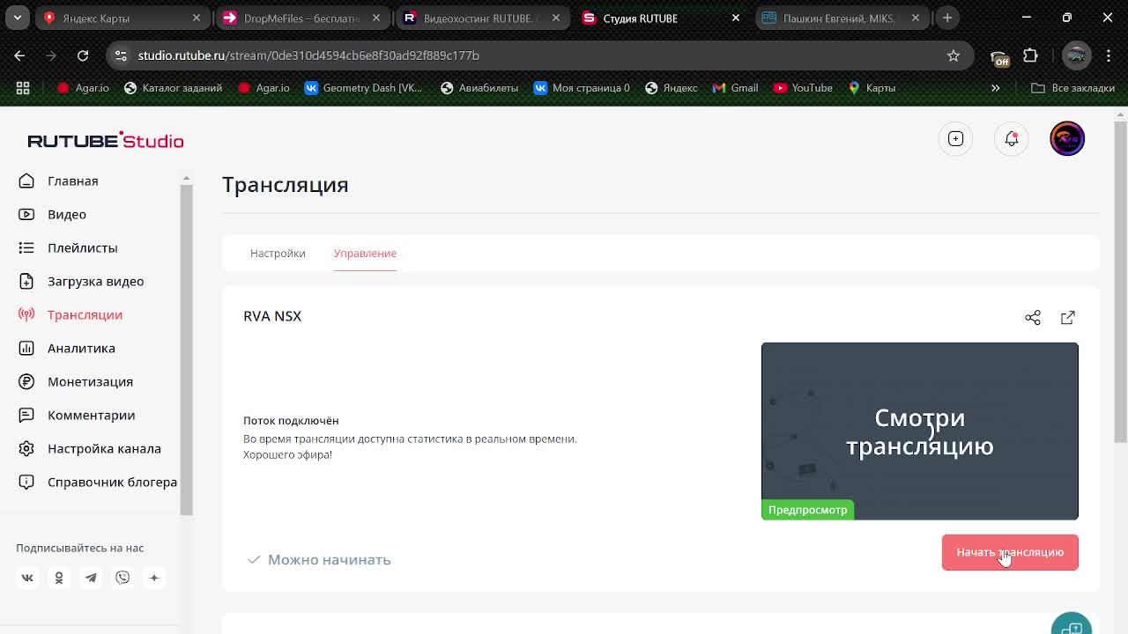Click the page vertical scrollbar
Screen dimensions: 1128x634
(1121, 282)
